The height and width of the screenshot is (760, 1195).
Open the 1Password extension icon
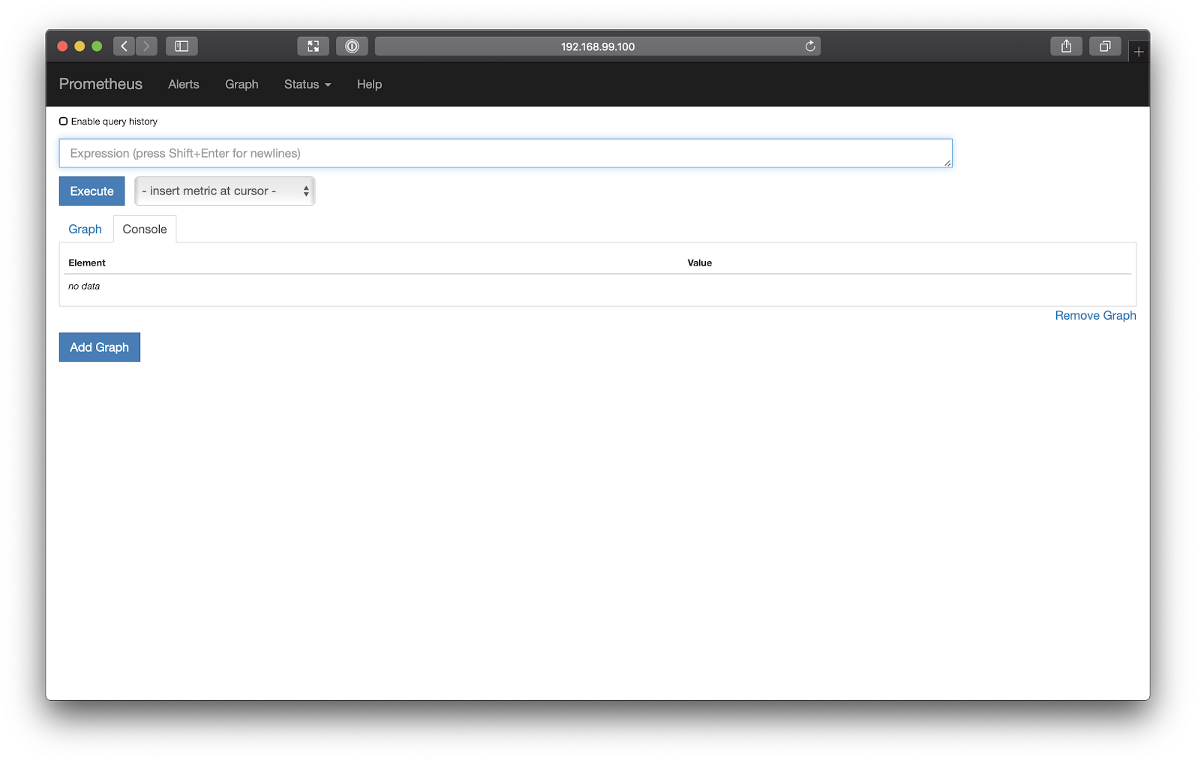point(352,47)
